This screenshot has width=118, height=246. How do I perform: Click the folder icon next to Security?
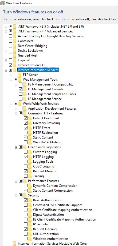[x=25, y=195]
